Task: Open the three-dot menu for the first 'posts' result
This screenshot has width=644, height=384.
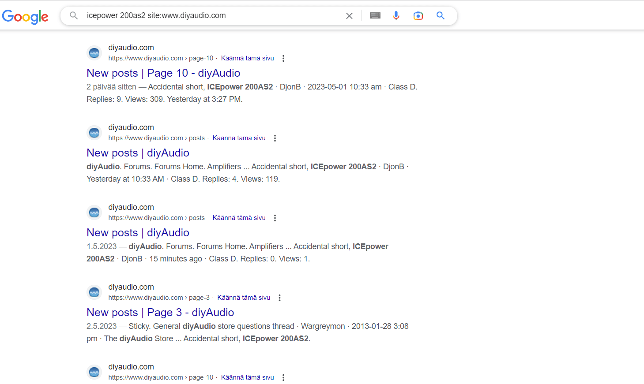Action: (x=275, y=138)
